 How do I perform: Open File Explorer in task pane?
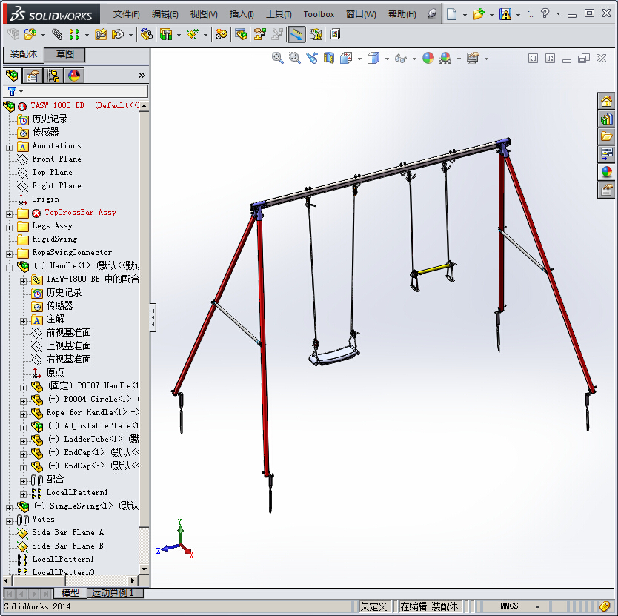click(x=606, y=137)
